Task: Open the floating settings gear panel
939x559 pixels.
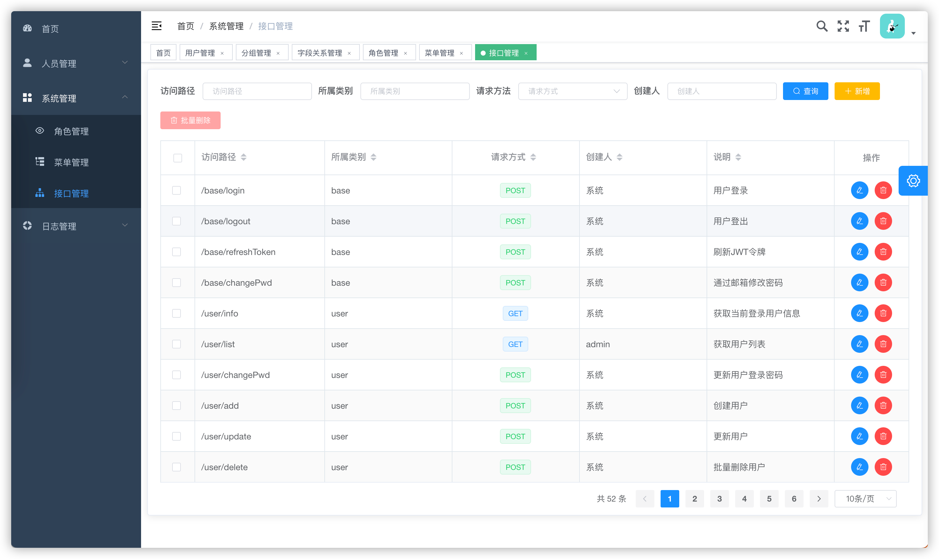Action: (913, 181)
